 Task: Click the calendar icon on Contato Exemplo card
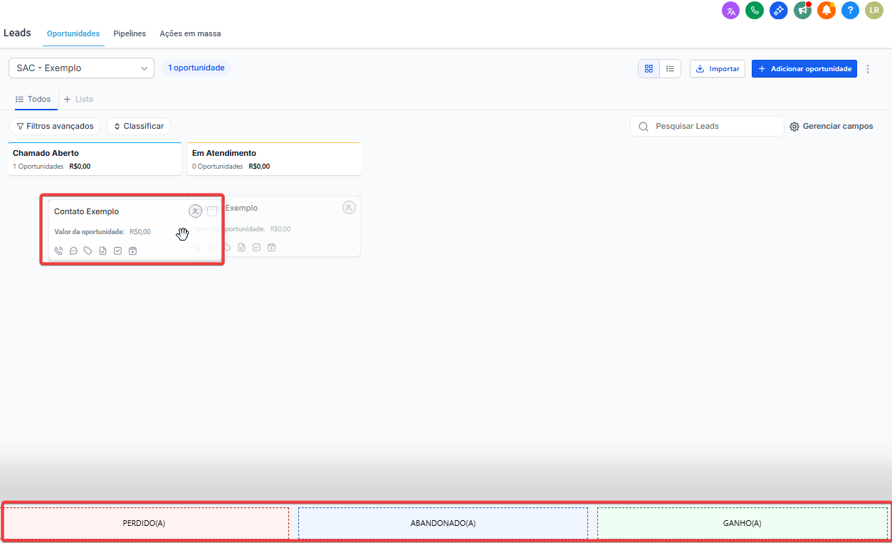point(132,251)
